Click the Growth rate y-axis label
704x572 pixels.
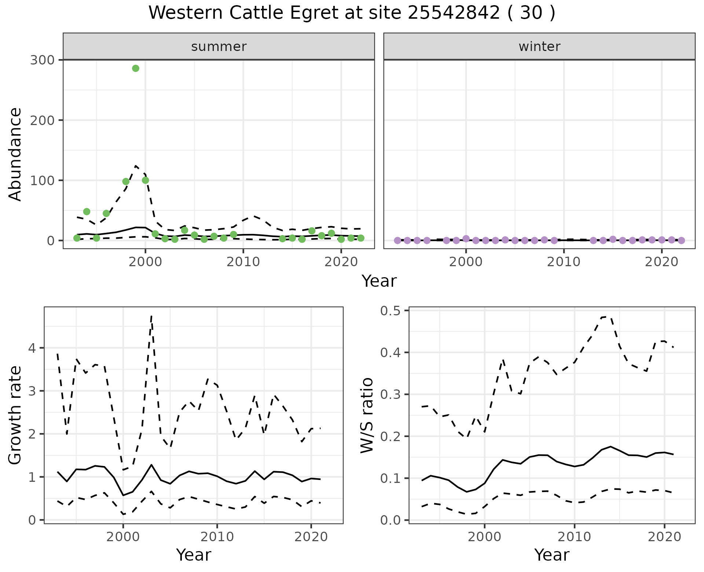[15, 415]
